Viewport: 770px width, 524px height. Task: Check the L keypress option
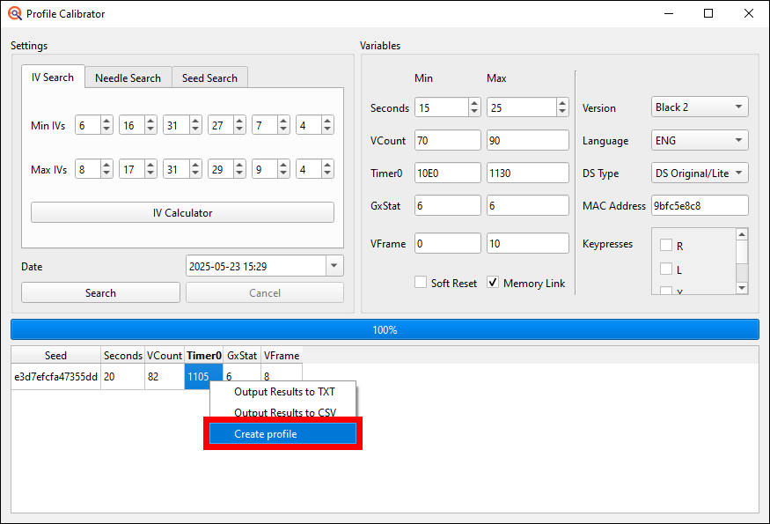(x=667, y=269)
